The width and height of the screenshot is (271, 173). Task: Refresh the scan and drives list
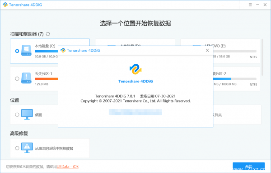coord(48,34)
